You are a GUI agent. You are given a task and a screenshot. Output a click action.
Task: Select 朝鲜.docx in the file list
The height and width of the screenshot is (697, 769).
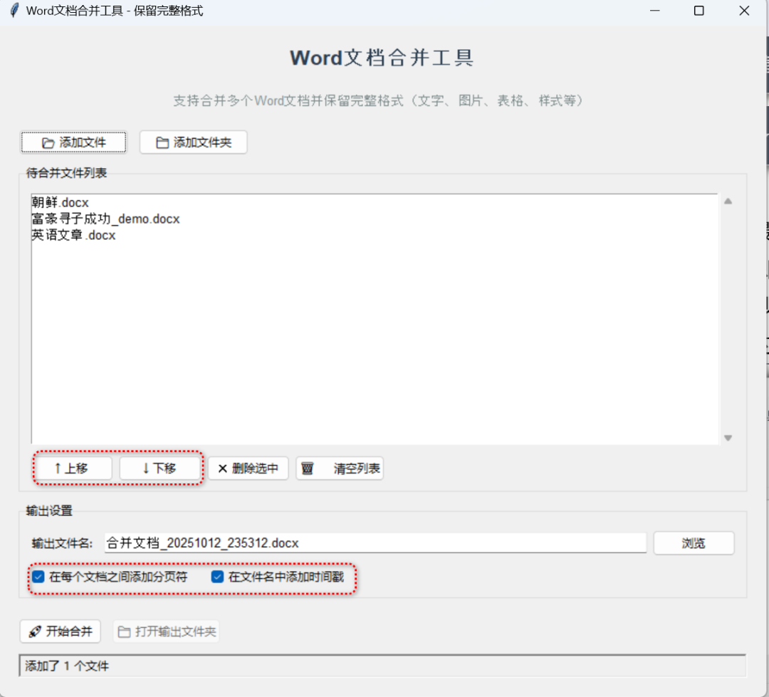pyautogui.click(x=59, y=201)
